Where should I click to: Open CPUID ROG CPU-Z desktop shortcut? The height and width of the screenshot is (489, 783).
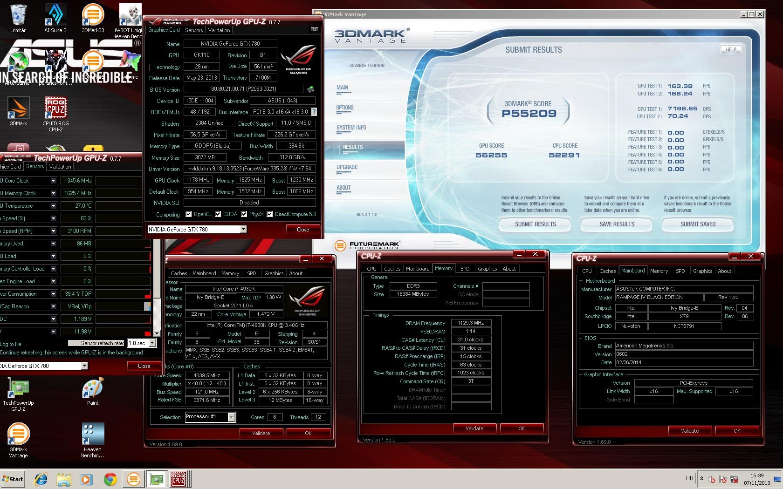coord(55,114)
